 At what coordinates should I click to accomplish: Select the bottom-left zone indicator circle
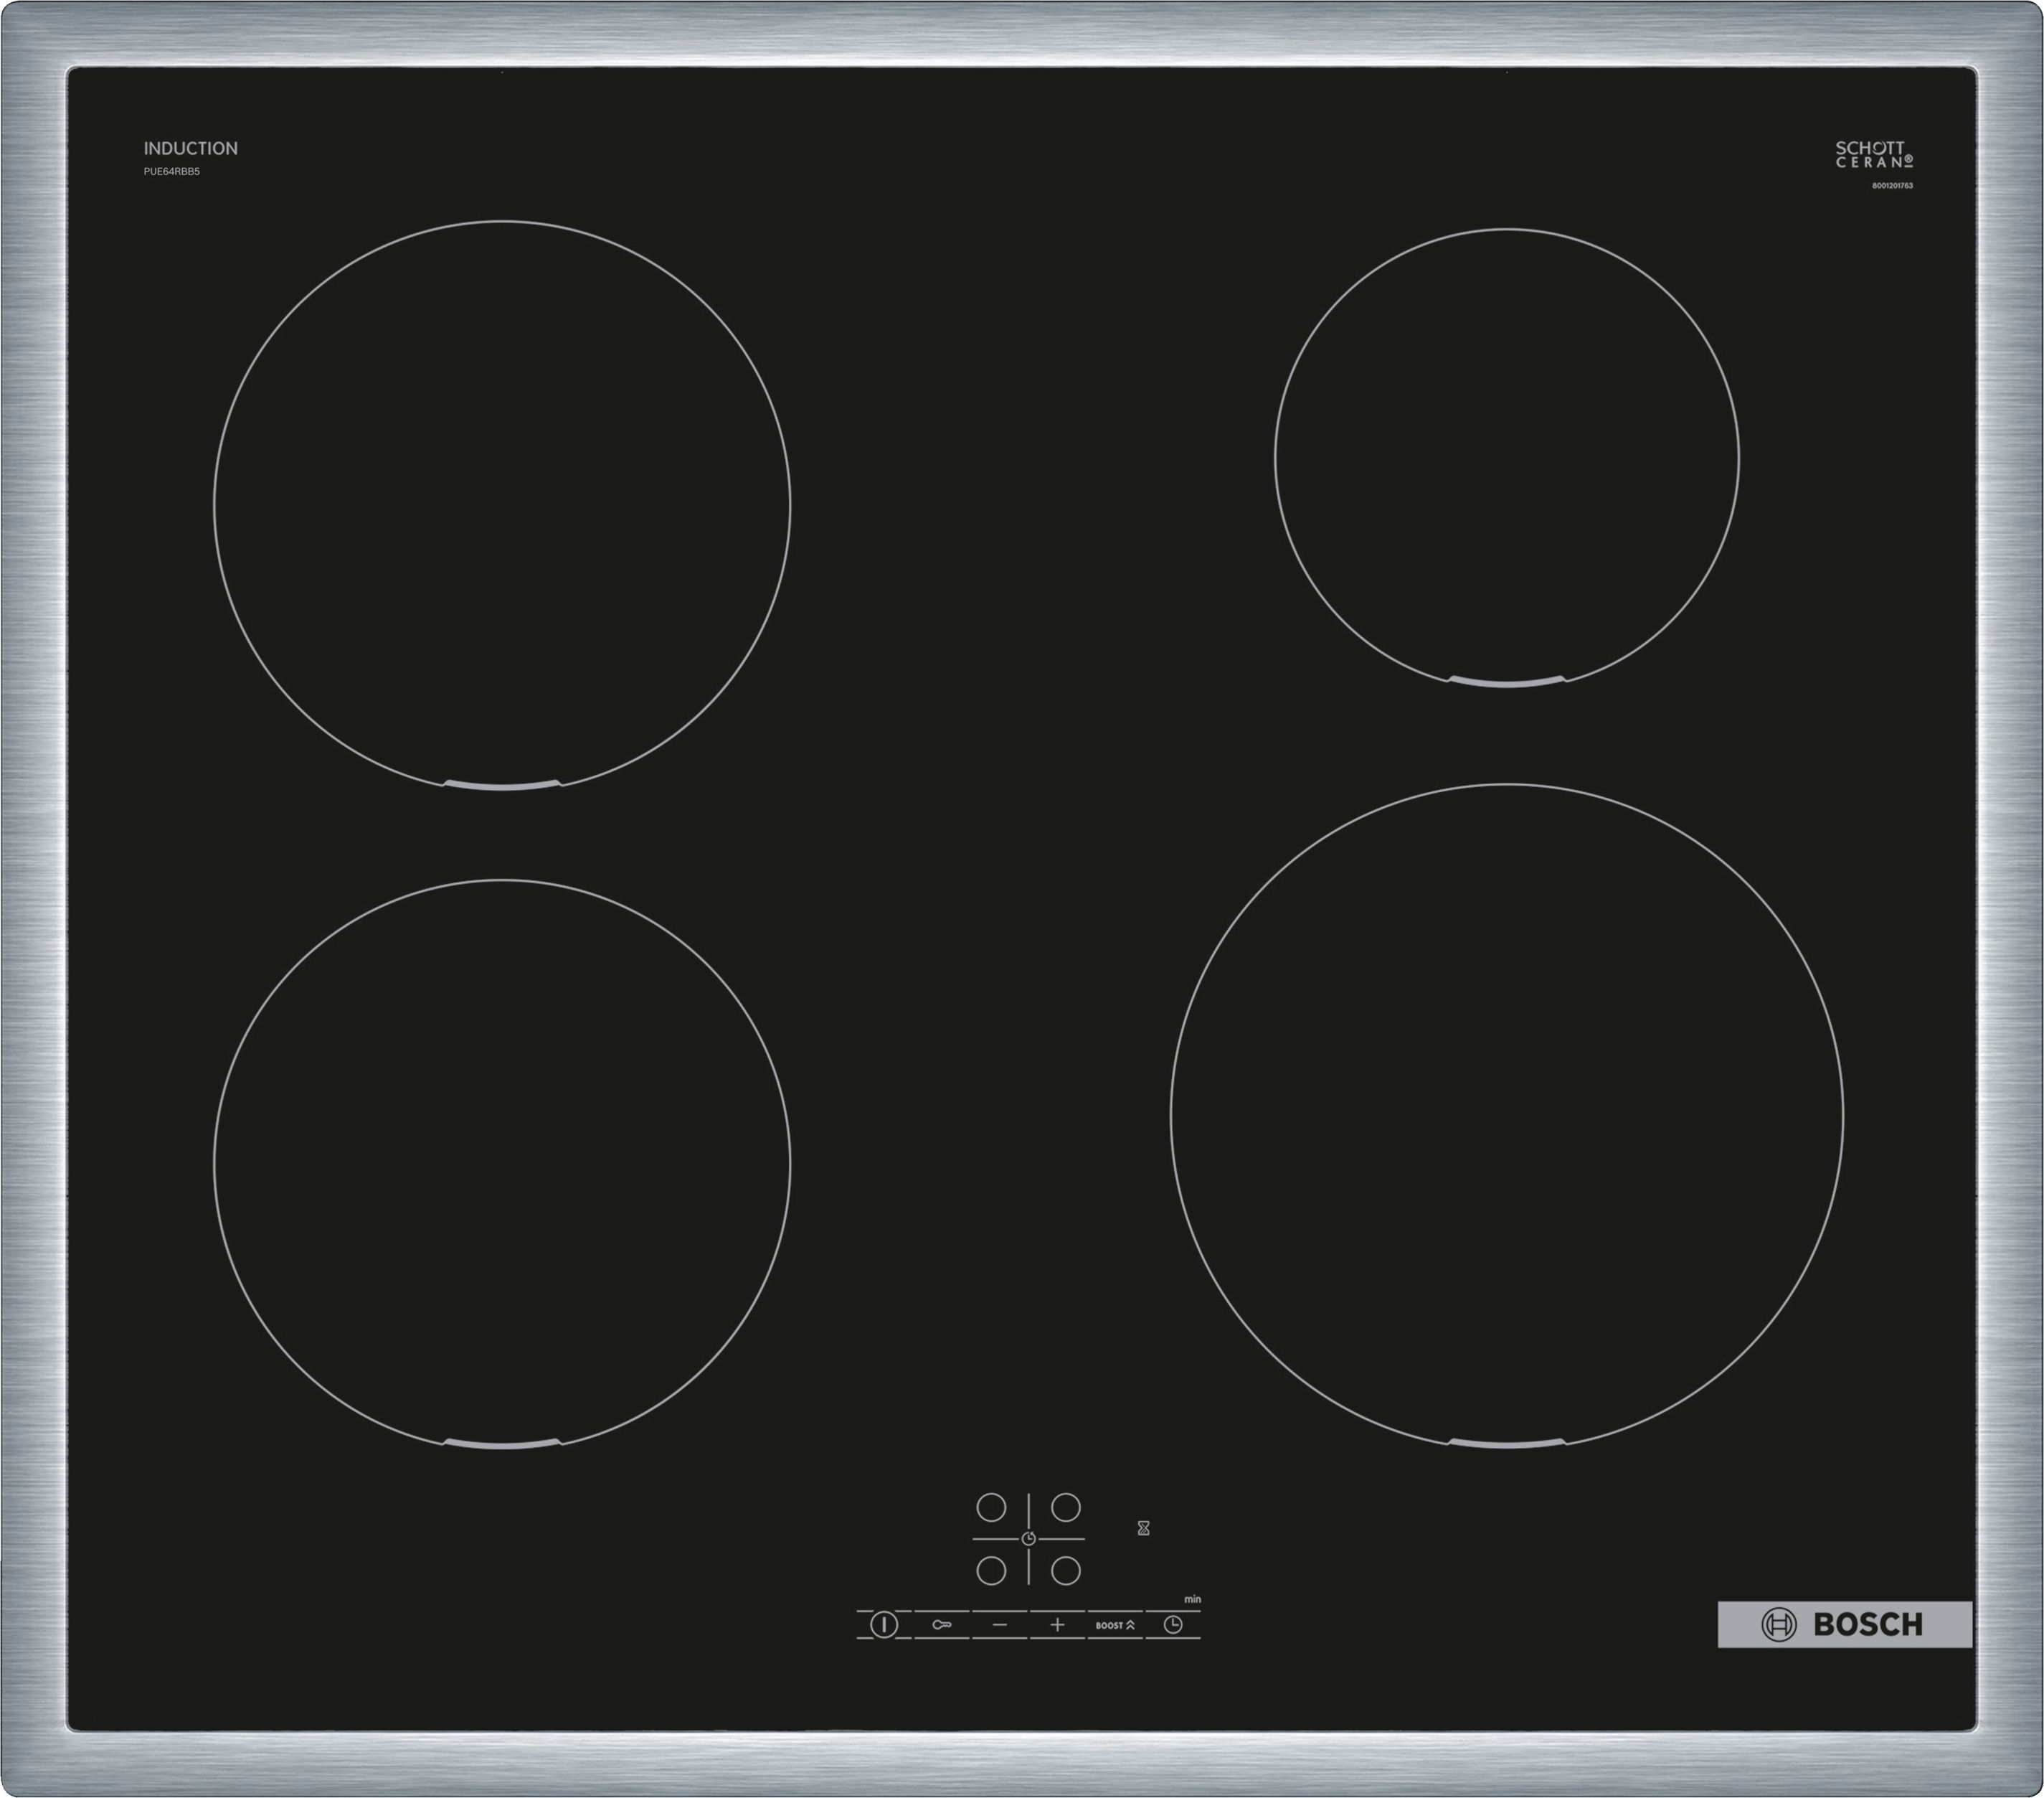click(991, 1573)
